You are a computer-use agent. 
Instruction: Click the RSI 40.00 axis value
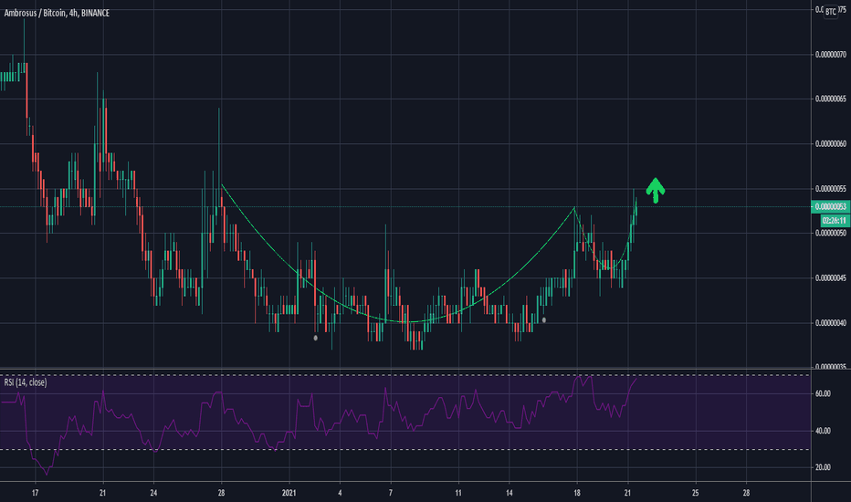pos(823,431)
